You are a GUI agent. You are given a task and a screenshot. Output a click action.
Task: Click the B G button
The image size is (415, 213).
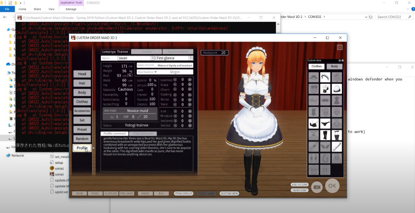pyautogui.click(x=161, y=193)
